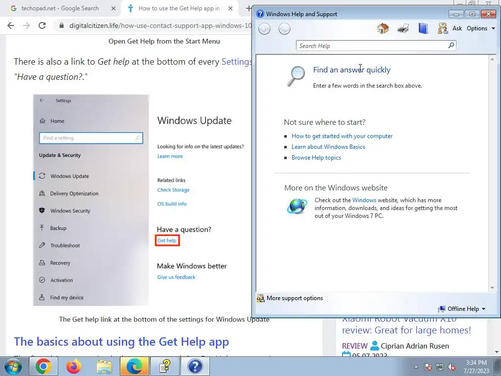Open The basics about using Get Help heading

coord(121,341)
